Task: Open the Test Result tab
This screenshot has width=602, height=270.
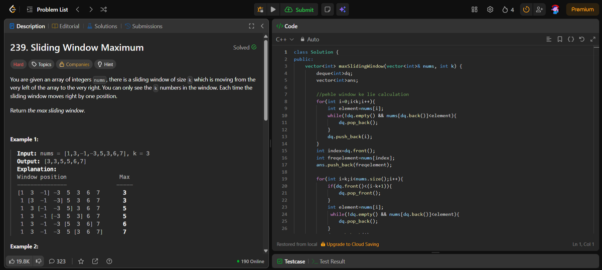Action: [x=328, y=261]
